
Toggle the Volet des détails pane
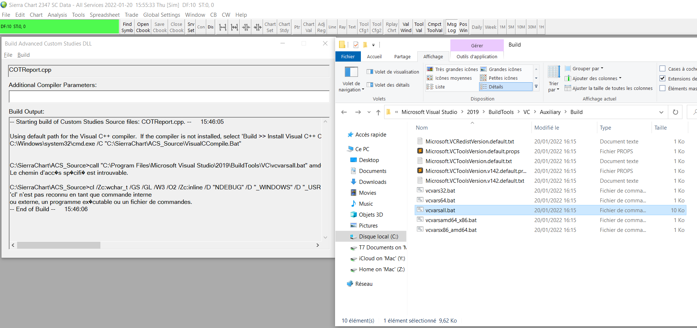(x=388, y=85)
